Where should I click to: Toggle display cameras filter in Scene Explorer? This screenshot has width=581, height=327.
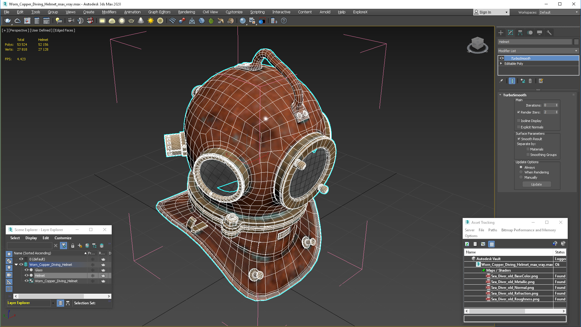click(9, 275)
